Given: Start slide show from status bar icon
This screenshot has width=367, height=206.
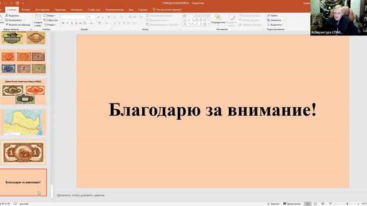Looking at the screenshot, I should pyautogui.click(x=330, y=204).
